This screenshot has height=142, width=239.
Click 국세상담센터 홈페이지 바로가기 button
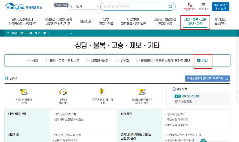(207, 79)
